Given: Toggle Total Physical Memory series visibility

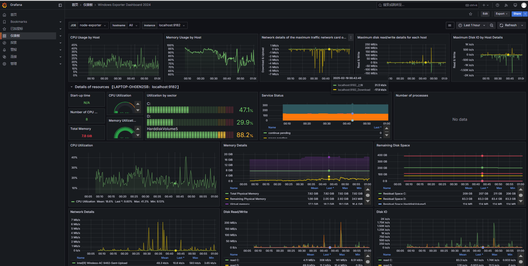Looking at the screenshot, I should [244, 194].
